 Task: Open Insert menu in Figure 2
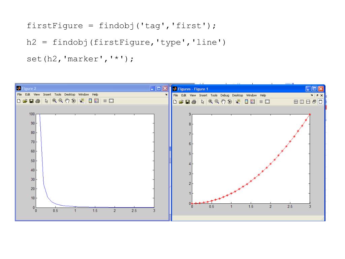click(47, 94)
